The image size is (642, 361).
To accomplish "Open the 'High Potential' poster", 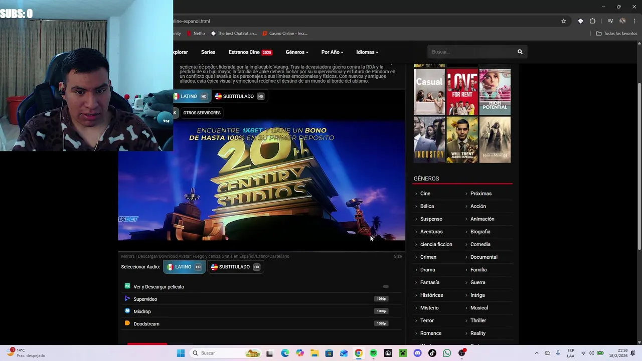I will point(495,92).
